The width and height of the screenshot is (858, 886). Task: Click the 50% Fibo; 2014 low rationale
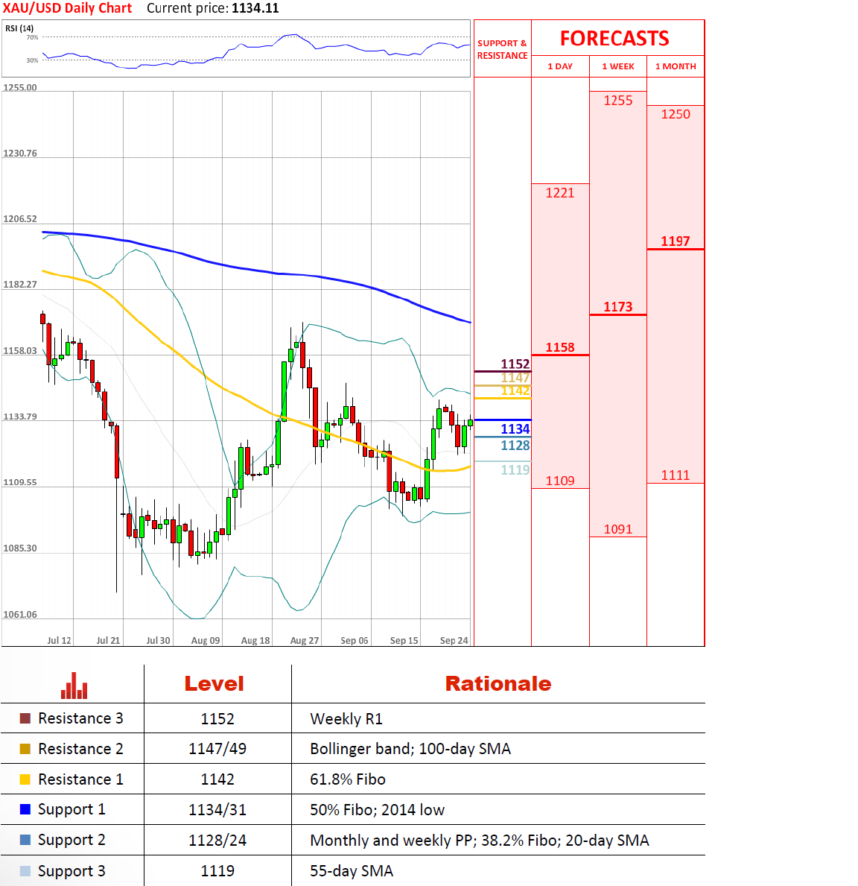click(378, 810)
